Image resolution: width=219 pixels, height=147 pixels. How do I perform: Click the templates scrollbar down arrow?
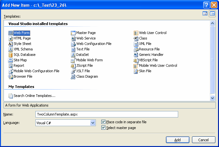(212, 98)
